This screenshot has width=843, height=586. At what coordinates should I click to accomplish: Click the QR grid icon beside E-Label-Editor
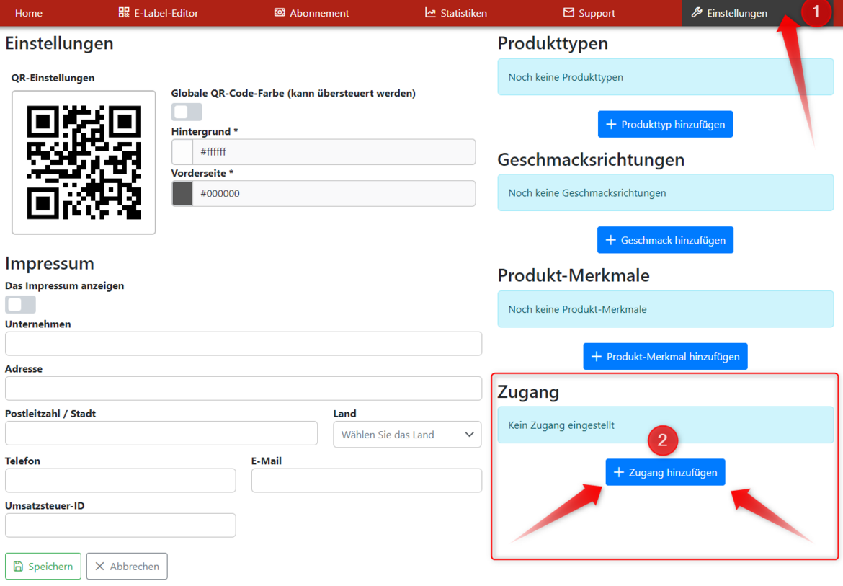click(124, 12)
